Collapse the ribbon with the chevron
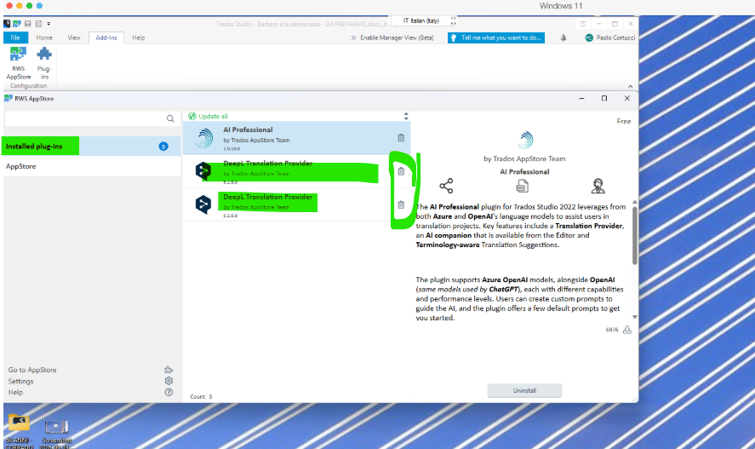Screen dimensions: 755x449 coord(630,86)
